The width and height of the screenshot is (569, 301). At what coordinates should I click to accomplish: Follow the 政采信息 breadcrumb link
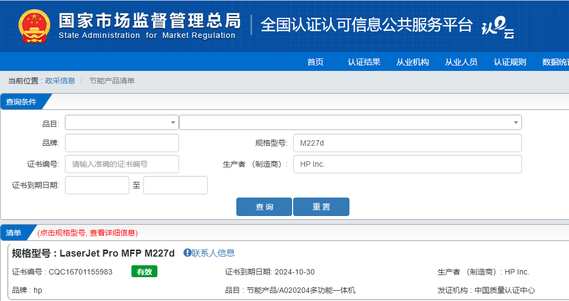60,81
